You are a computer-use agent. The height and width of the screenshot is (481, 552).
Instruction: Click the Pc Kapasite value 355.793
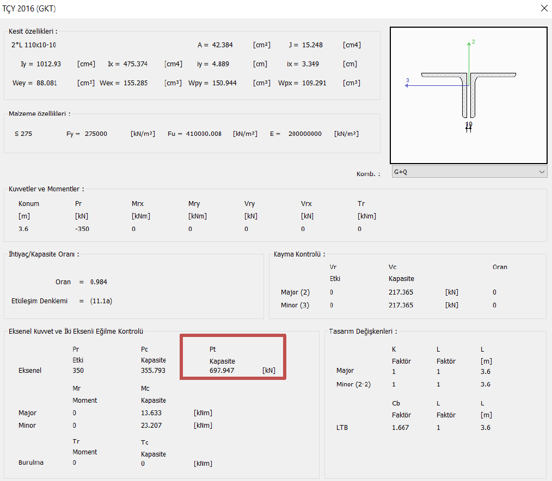153,370
